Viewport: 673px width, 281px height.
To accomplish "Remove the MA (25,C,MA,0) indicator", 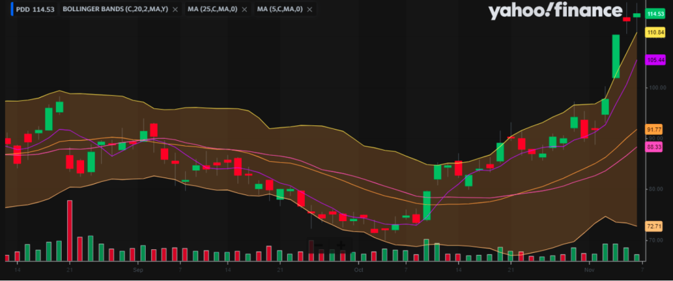I will pyautogui.click(x=245, y=9).
